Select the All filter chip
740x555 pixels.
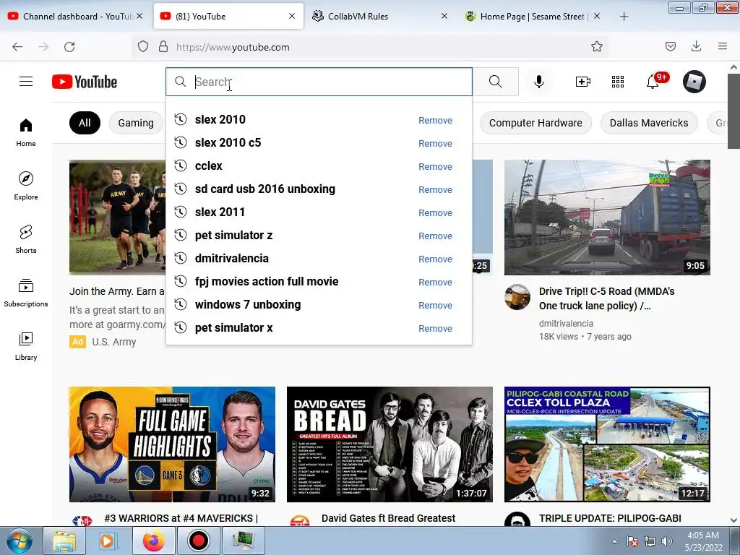[x=85, y=123]
